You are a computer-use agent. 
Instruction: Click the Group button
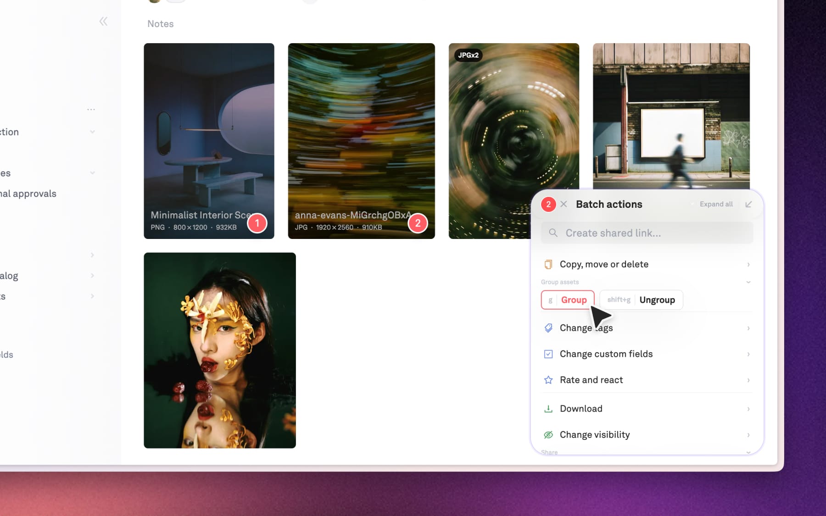568,300
